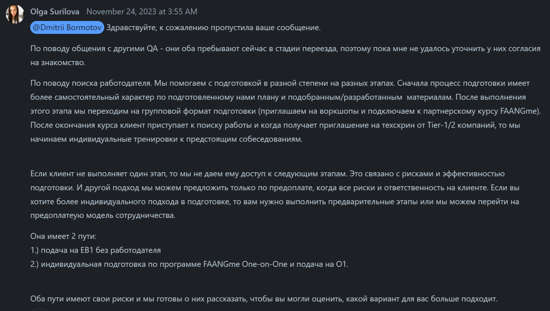Click the word FAANGme in the group-format sentence
The height and width of the screenshot is (311, 550).
519,111
